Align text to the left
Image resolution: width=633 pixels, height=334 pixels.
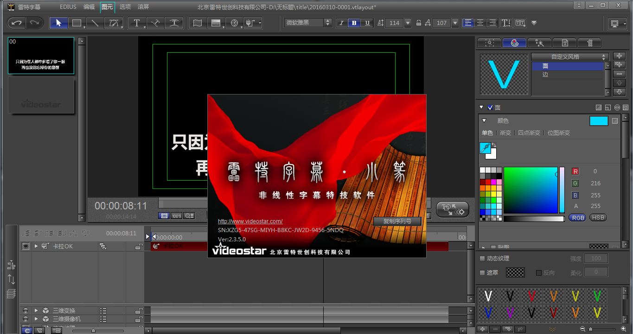[468, 23]
